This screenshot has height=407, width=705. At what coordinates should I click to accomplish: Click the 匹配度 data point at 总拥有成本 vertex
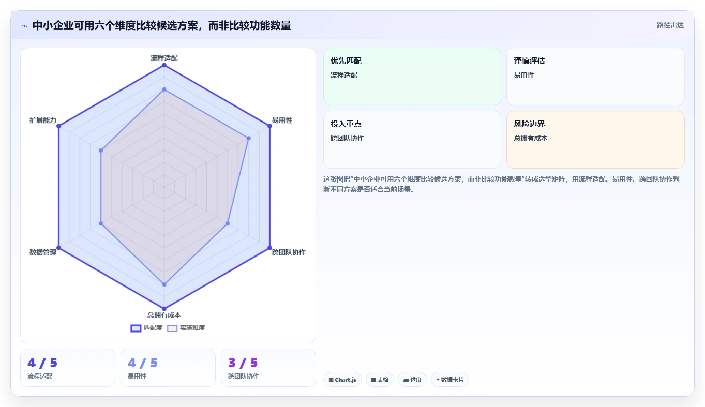[164, 308]
